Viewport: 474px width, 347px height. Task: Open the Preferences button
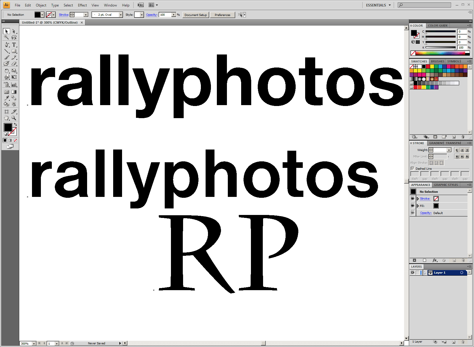222,15
